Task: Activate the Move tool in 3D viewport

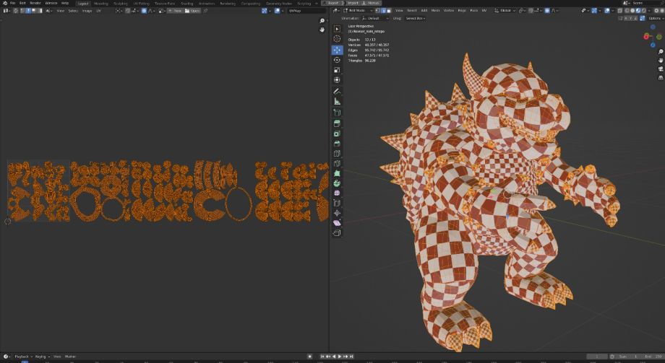Action: coord(337,50)
